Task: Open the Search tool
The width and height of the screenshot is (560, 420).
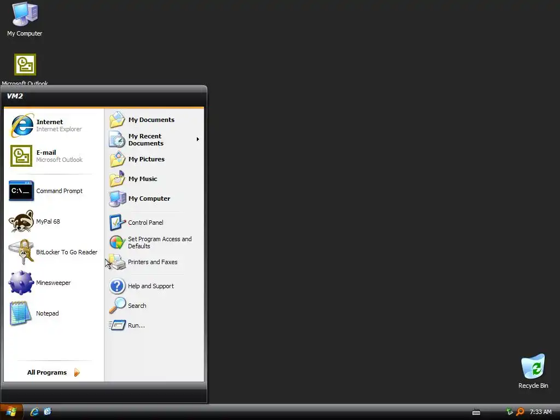Action: coord(154,305)
